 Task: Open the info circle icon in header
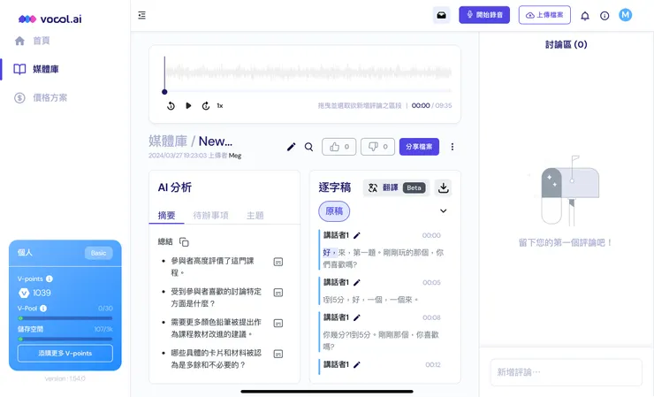(605, 16)
